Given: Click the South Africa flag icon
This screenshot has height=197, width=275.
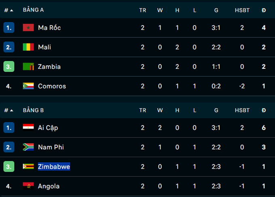Looking at the screenshot, I should [x=28, y=147].
